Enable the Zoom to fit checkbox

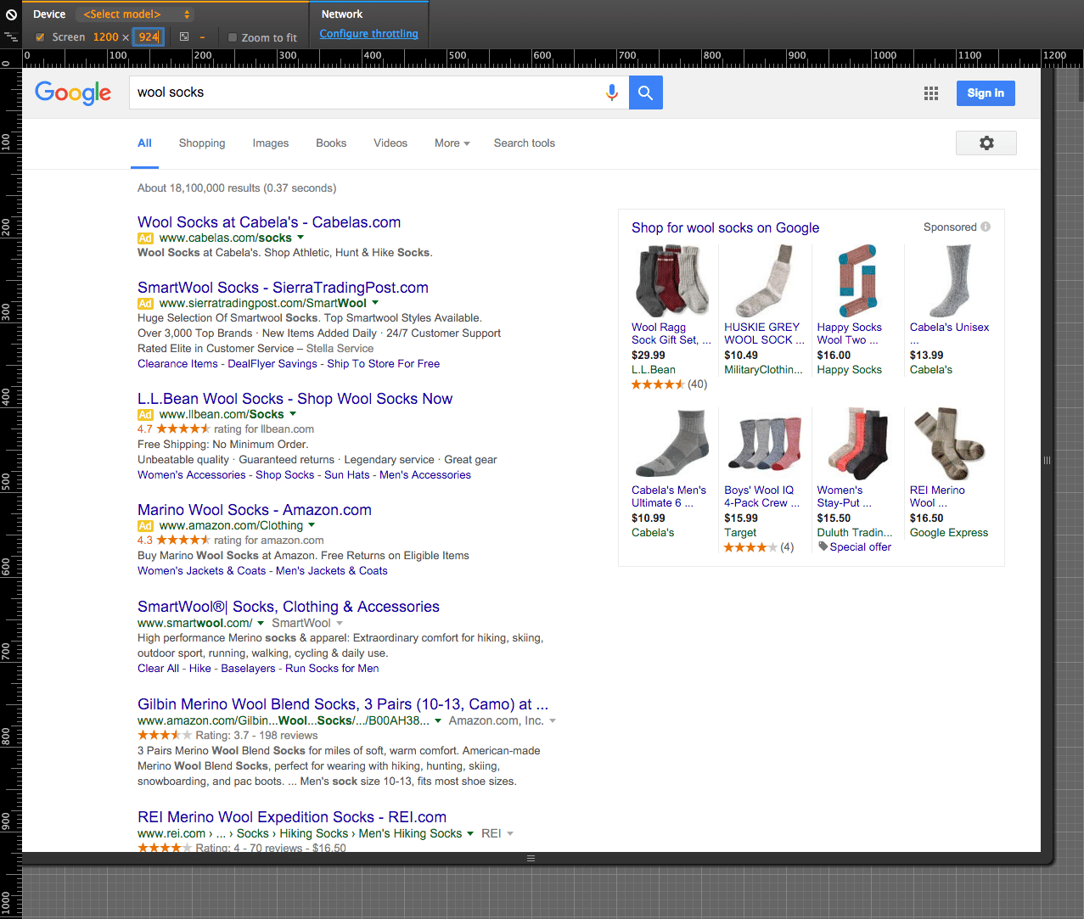[233, 37]
